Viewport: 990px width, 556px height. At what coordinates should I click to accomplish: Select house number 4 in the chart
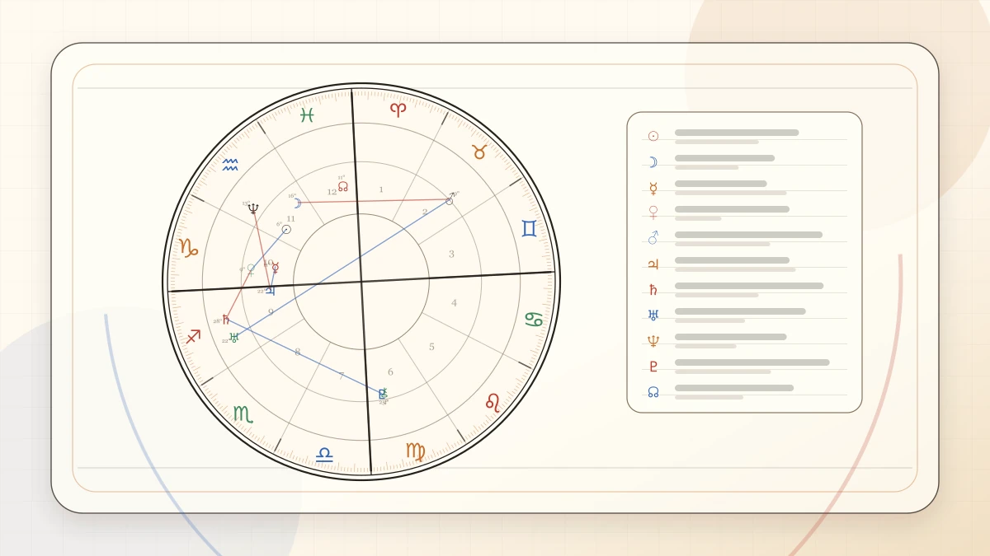[x=454, y=303]
